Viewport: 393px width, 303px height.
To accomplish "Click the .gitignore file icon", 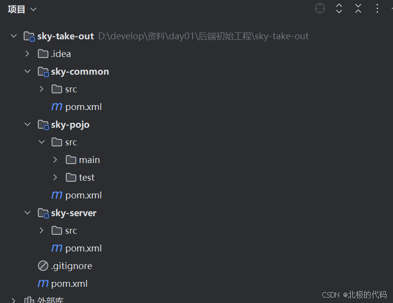I will pyautogui.click(x=43, y=266).
